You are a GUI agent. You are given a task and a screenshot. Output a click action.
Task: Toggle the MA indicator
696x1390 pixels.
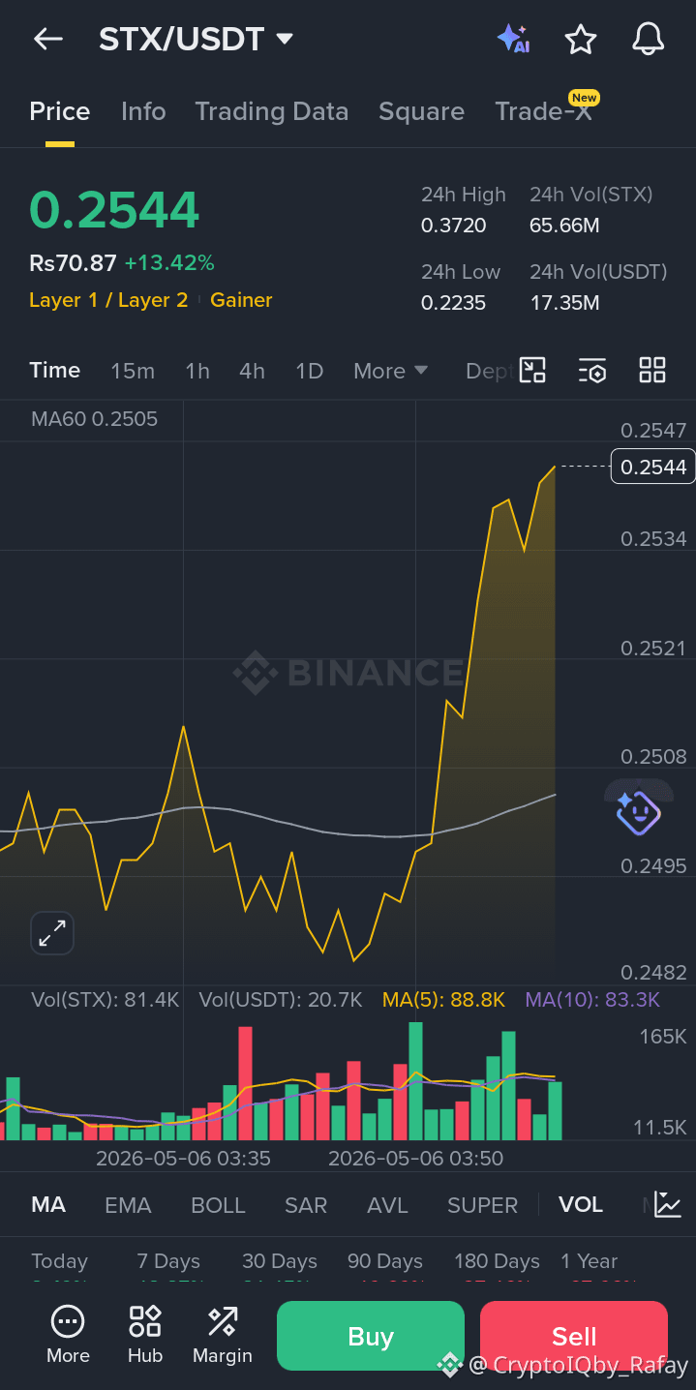48,1205
